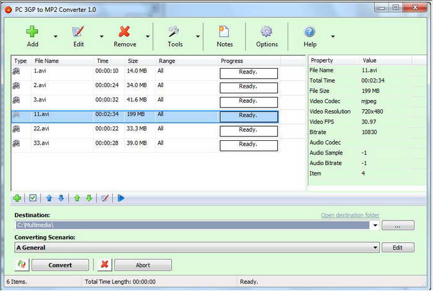This screenshot has height=291, width=433.
Task: Click the Ready progress bar for 22.avi
Action: click(249, 131)
